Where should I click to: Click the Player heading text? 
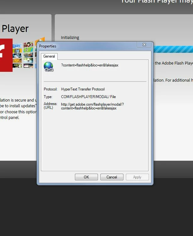coord(15,29)
